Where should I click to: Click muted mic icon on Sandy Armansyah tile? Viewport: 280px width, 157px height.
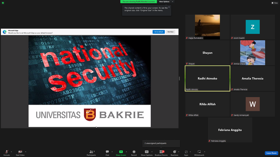tap(232, 115)
